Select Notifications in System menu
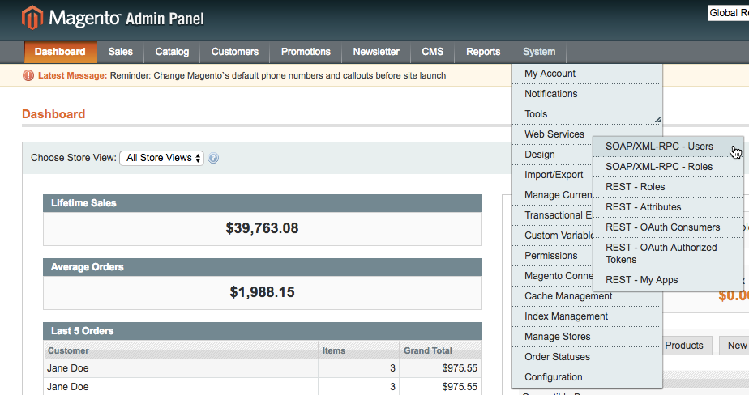 (587, 94)
